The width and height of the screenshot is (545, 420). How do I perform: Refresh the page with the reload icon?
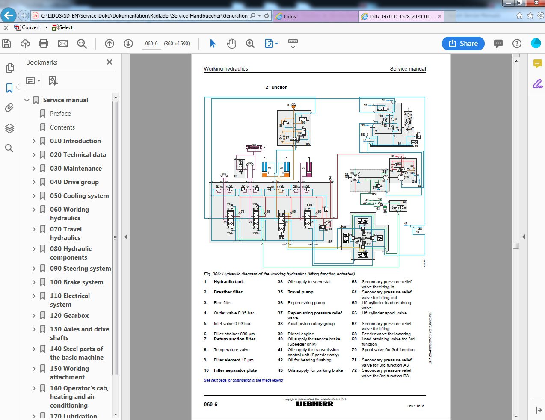pyautogui.click(x=267, y=16)
